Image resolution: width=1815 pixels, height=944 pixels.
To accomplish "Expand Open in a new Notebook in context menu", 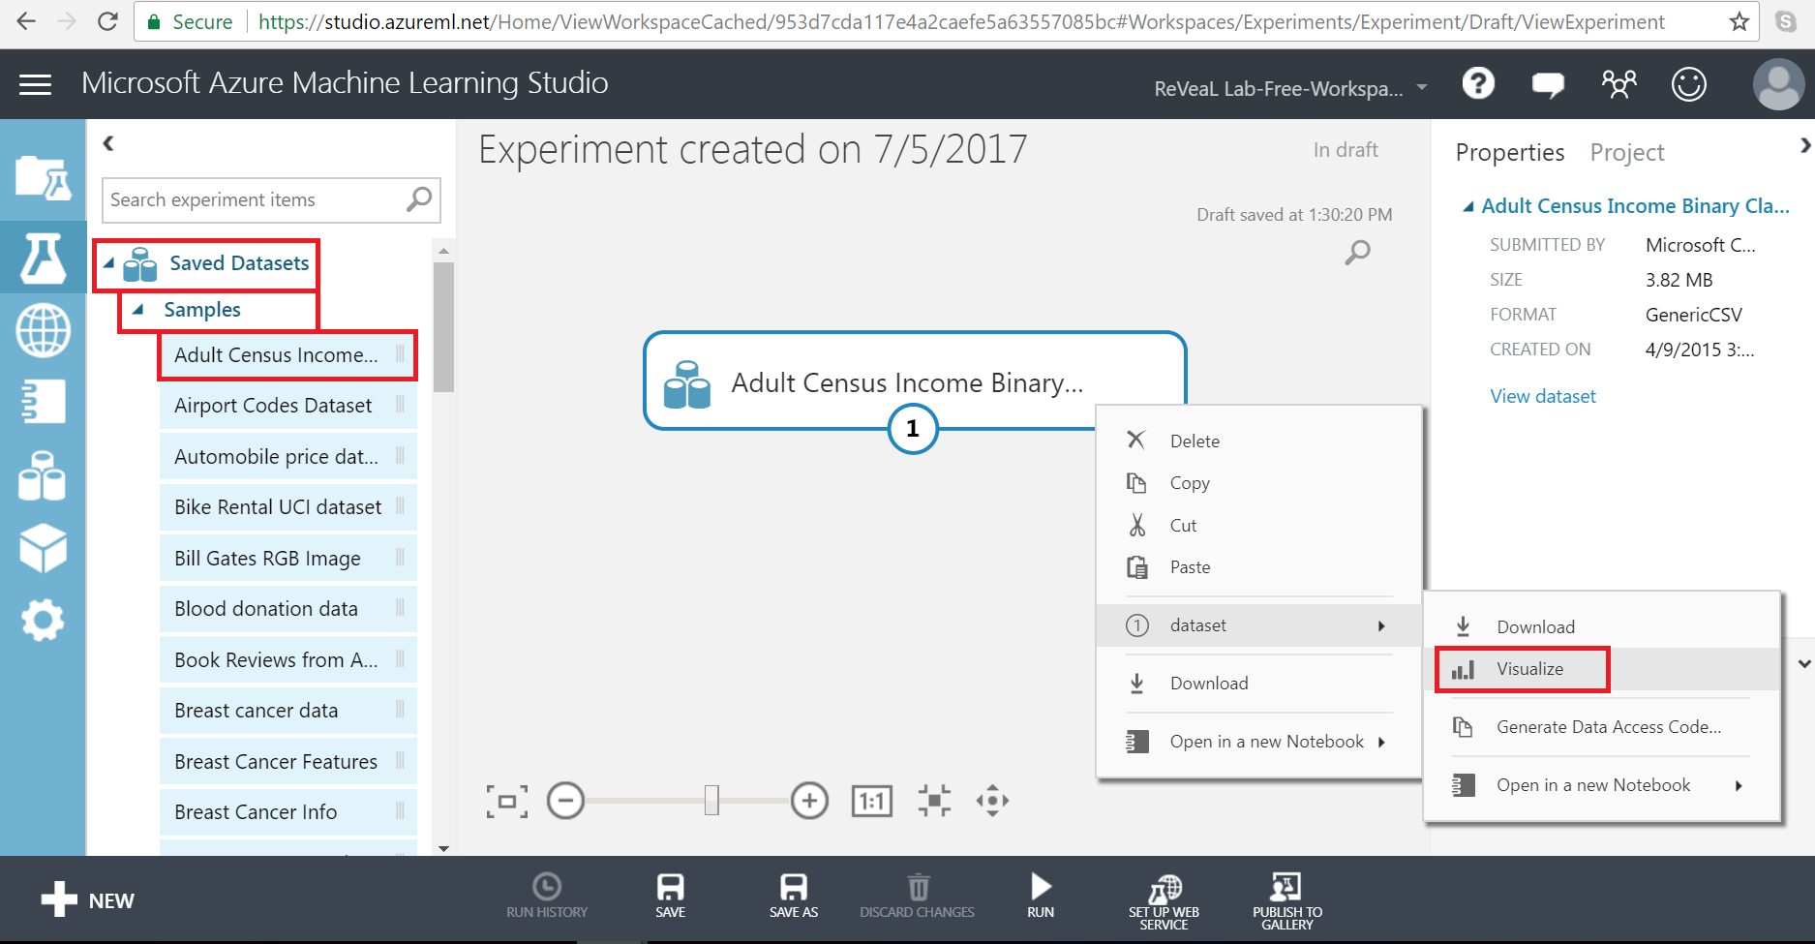I will point(1258,742).
